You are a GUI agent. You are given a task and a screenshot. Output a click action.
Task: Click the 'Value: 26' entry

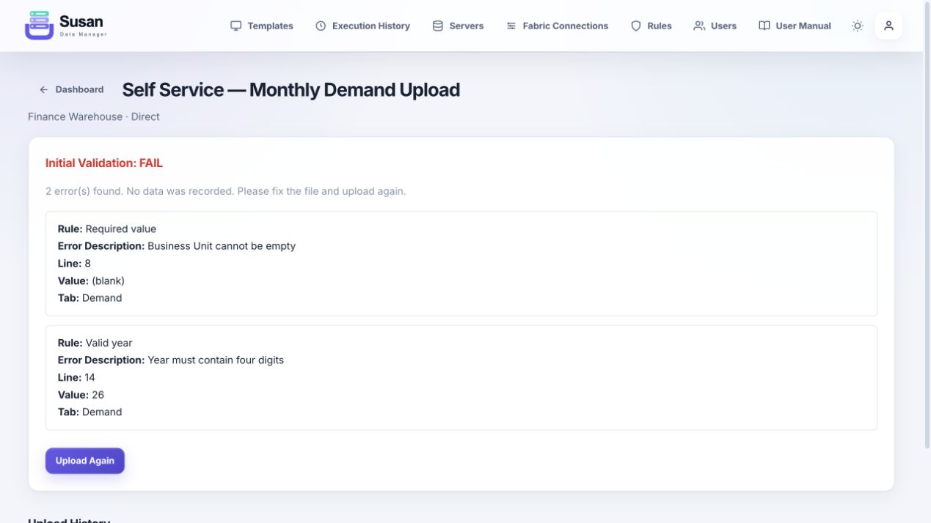click(81, 395)
